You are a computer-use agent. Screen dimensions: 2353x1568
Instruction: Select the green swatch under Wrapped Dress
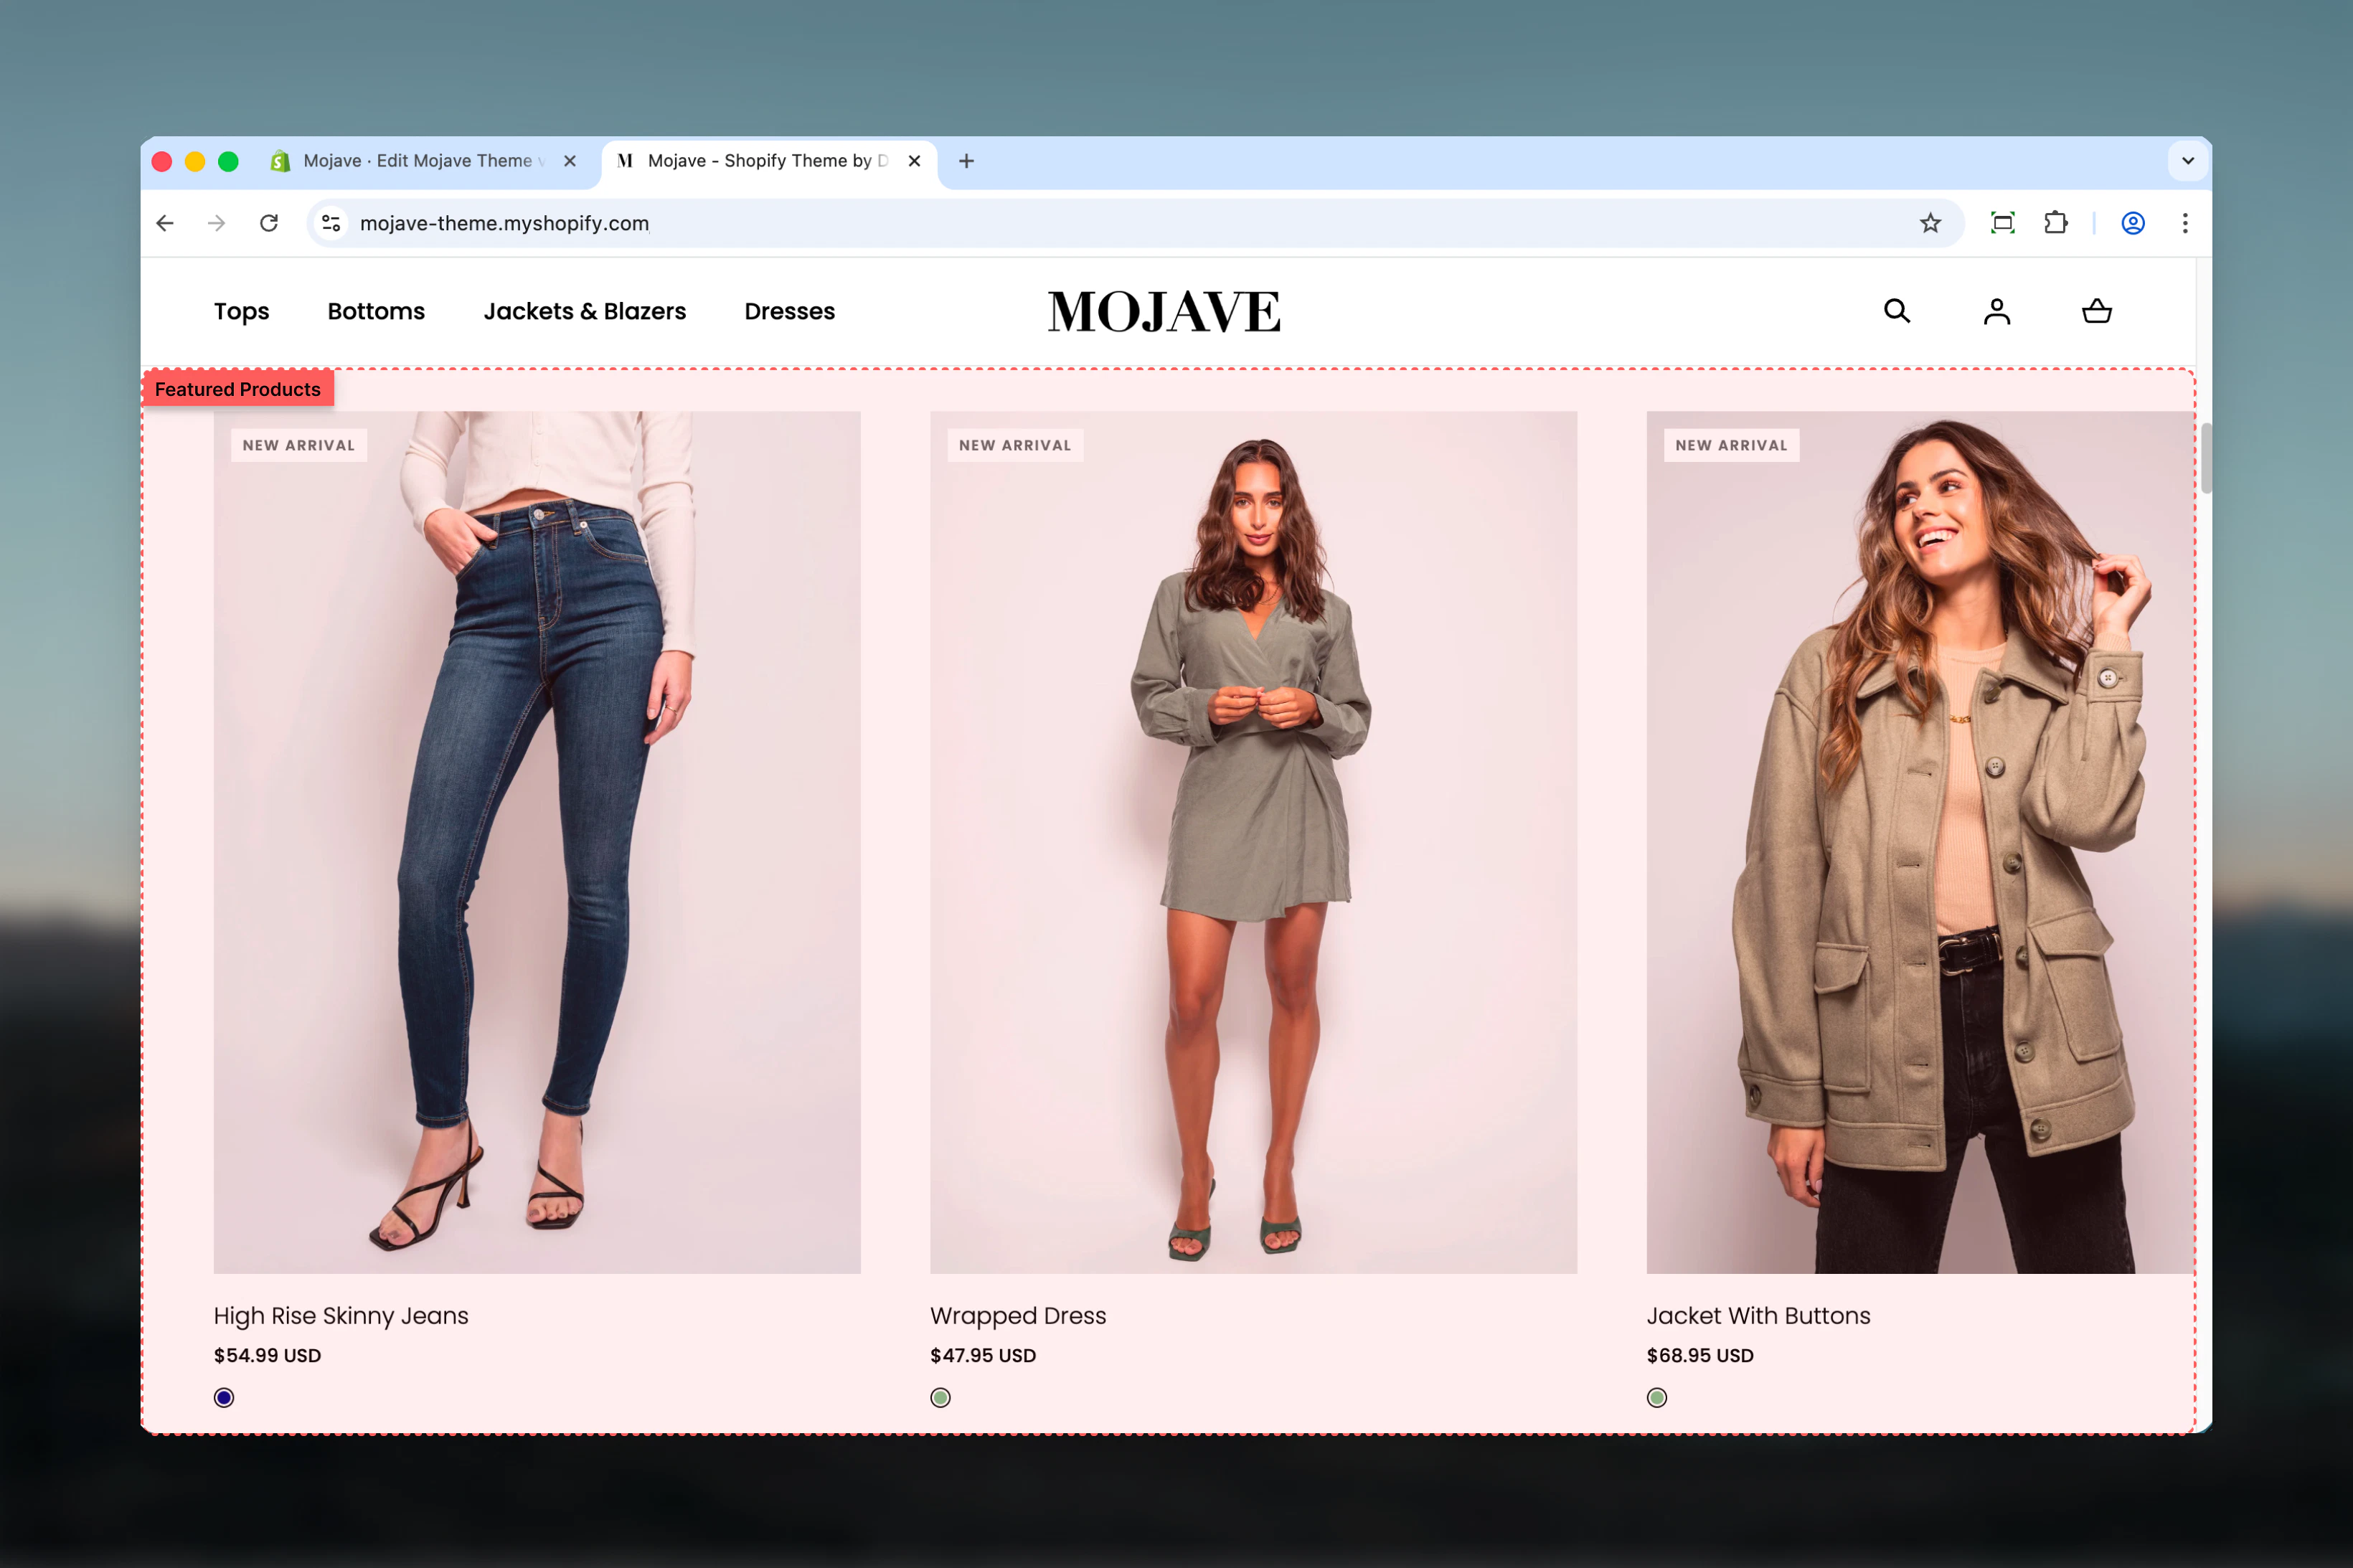pyautogui.click(x=940, y=1398)
